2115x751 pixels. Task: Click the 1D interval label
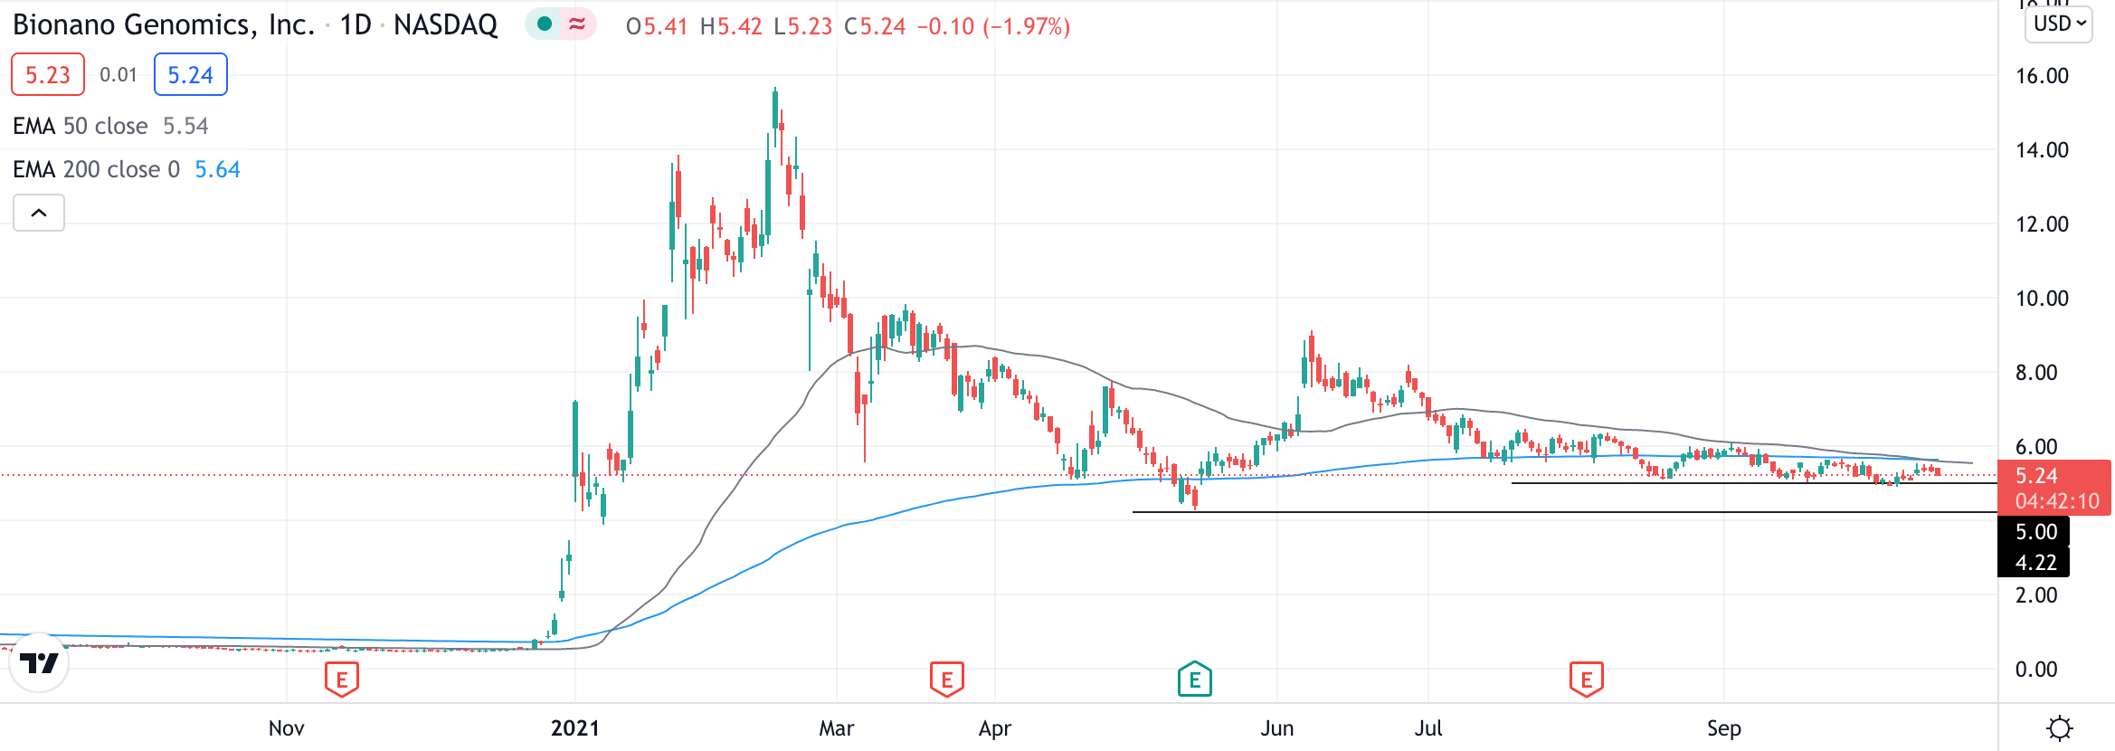click(356, 24)
